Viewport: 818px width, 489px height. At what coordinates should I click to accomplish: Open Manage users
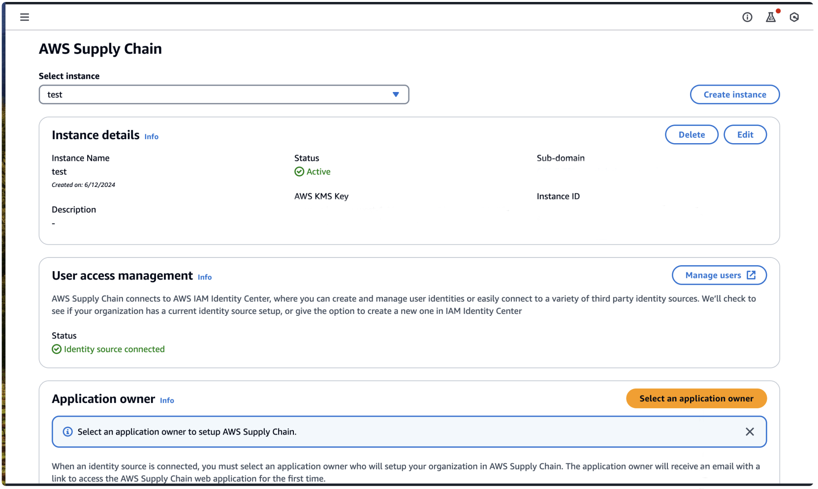point(719,275)
